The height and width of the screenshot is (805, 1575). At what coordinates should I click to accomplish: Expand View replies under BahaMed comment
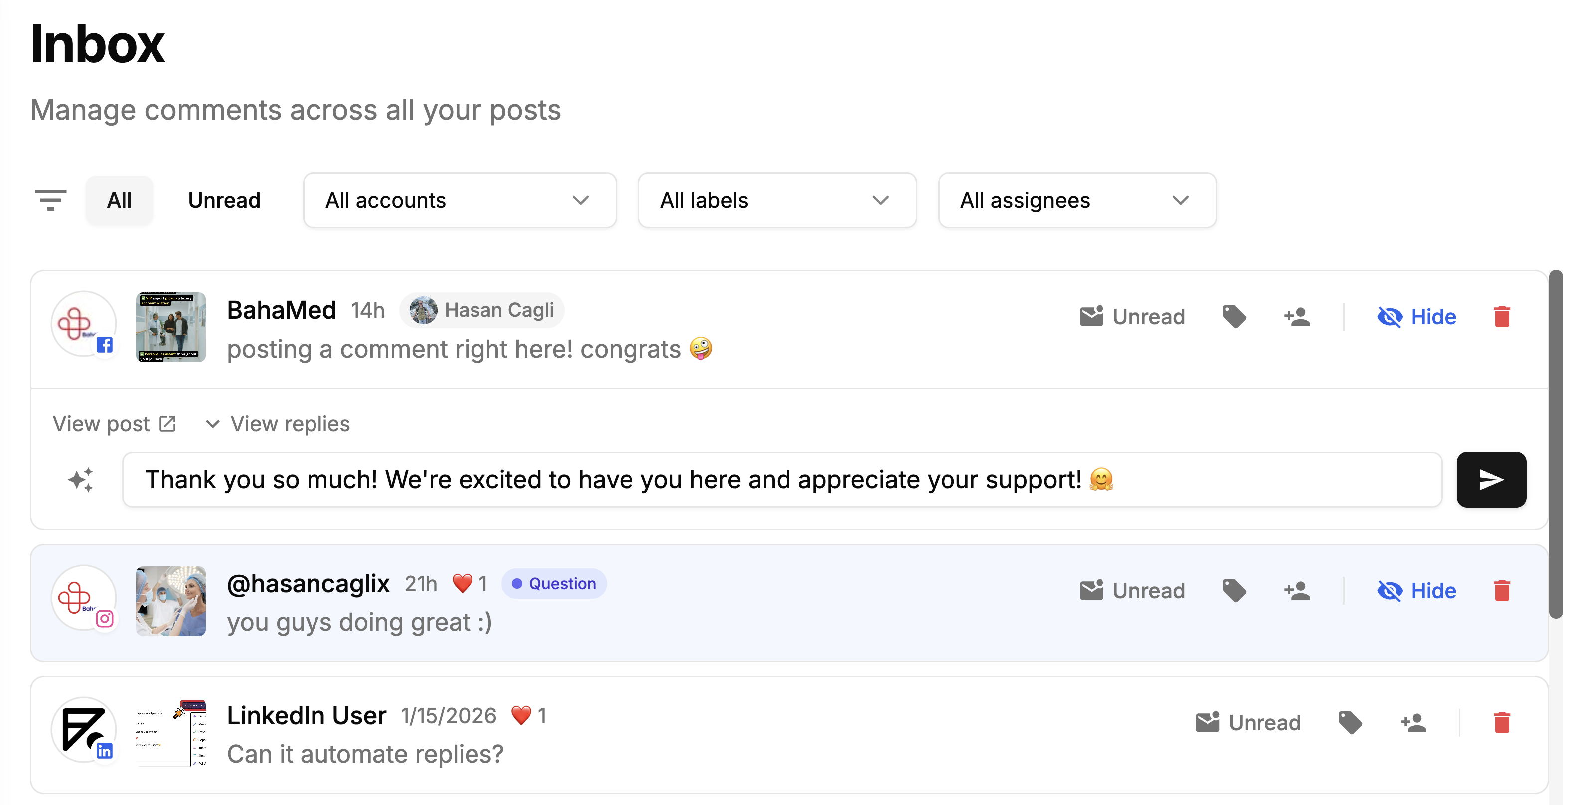pyautogui.click(x=278, y=424)
